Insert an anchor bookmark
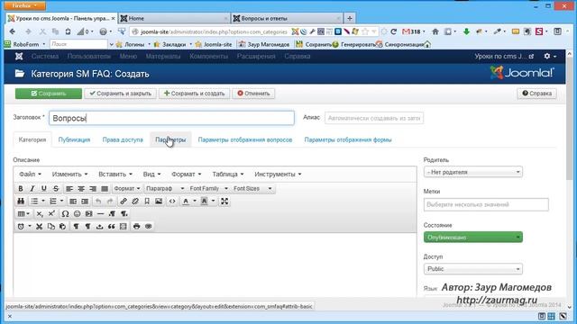 click(147, 201)
